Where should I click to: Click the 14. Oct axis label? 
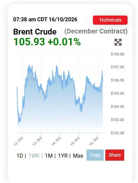(x=56, y=141)
